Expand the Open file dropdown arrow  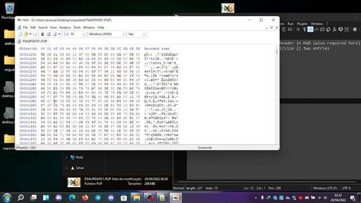point(30,34)
